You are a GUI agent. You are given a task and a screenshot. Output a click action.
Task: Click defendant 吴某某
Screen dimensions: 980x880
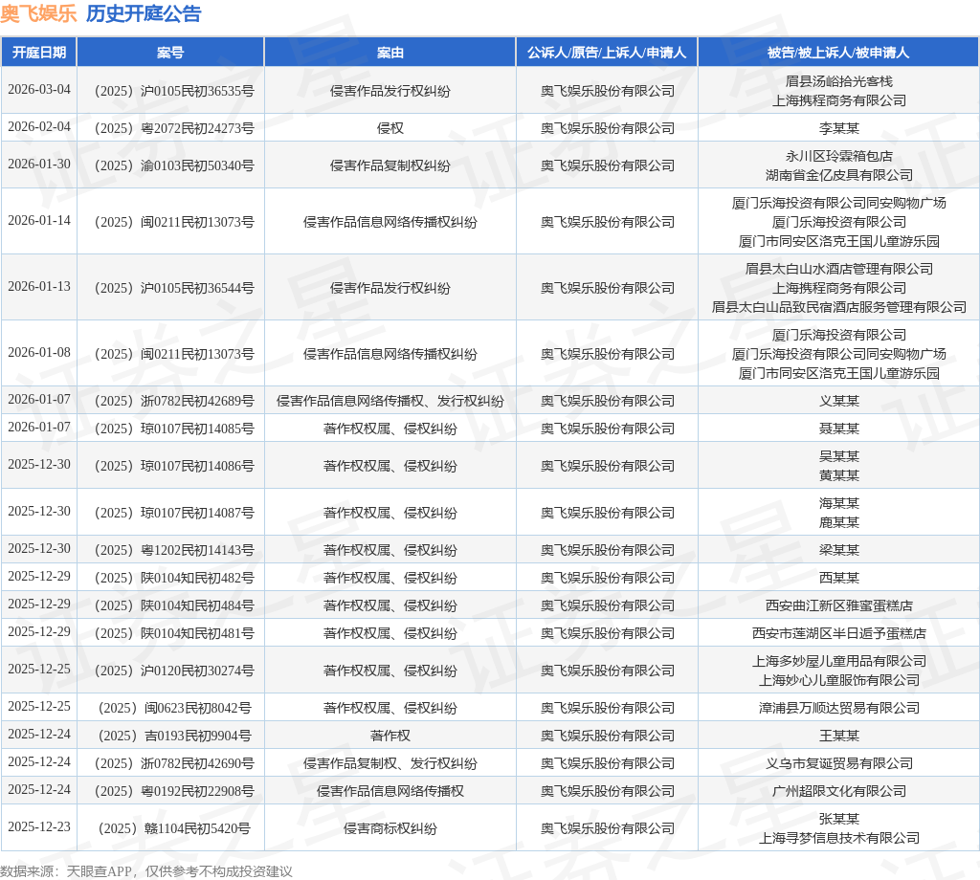[838, 457]
